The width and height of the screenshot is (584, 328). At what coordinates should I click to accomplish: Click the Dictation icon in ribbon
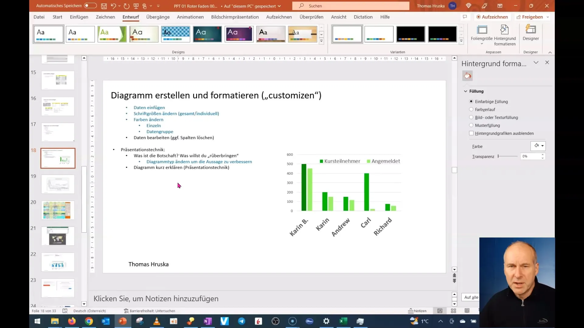363,17
